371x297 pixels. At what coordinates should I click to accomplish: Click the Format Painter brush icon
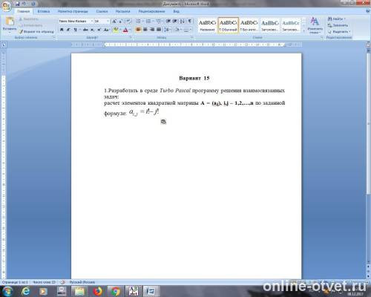(21, 32)
